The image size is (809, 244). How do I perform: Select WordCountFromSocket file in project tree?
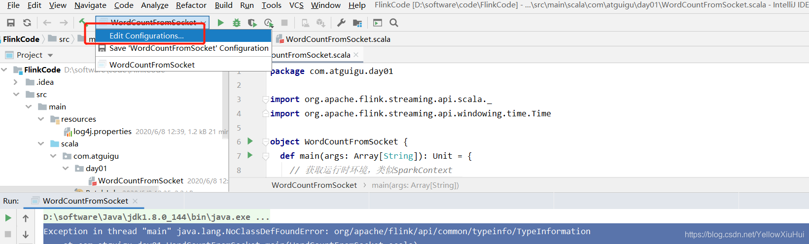(141, 180)
